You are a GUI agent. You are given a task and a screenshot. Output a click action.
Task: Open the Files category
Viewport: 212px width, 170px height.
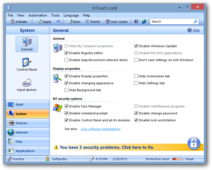[x=28, y=142]
